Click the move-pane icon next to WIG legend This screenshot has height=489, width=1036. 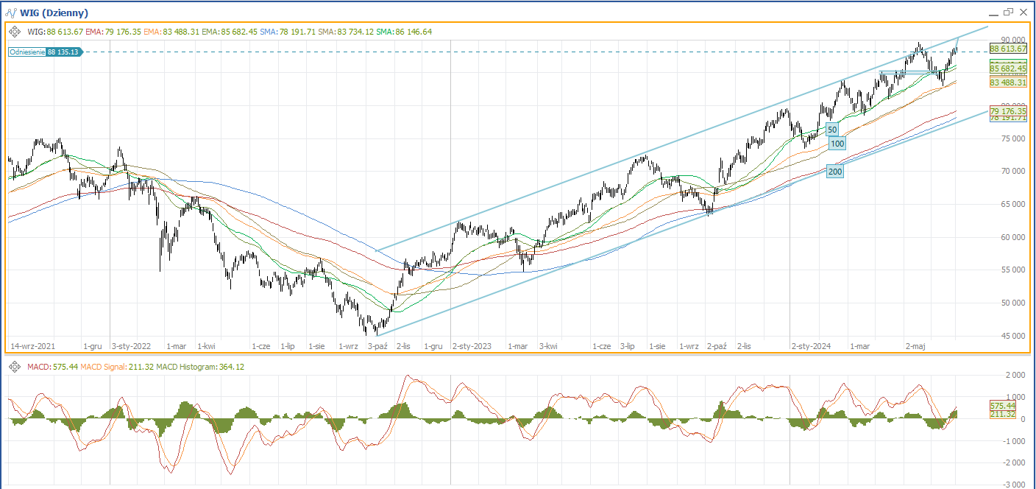coord(15,32)
